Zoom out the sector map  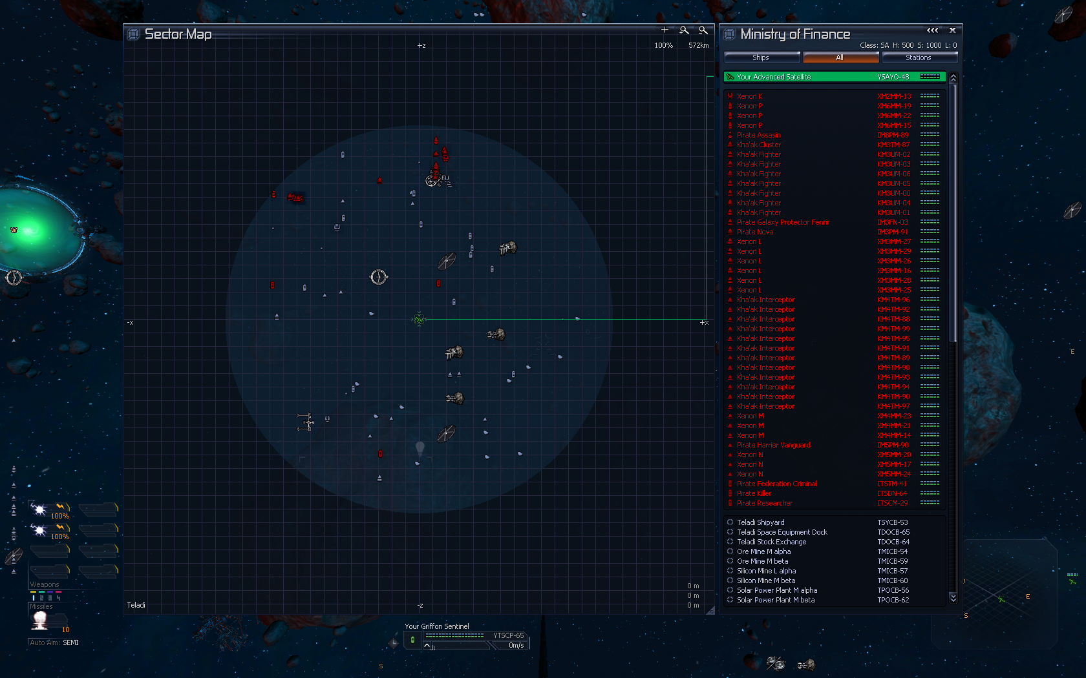click(x=703, y=30)
